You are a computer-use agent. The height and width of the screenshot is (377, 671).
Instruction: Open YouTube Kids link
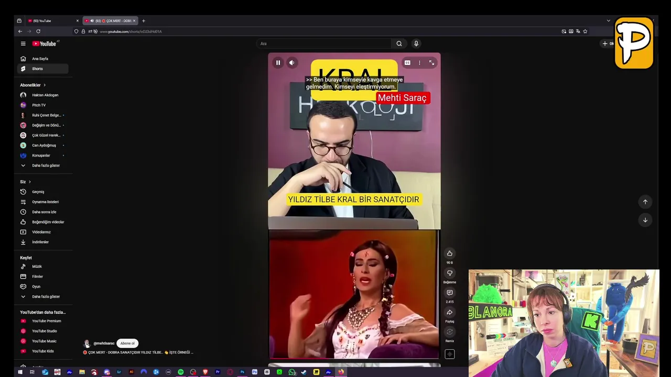pyautogui.click(x=41, y=351)
